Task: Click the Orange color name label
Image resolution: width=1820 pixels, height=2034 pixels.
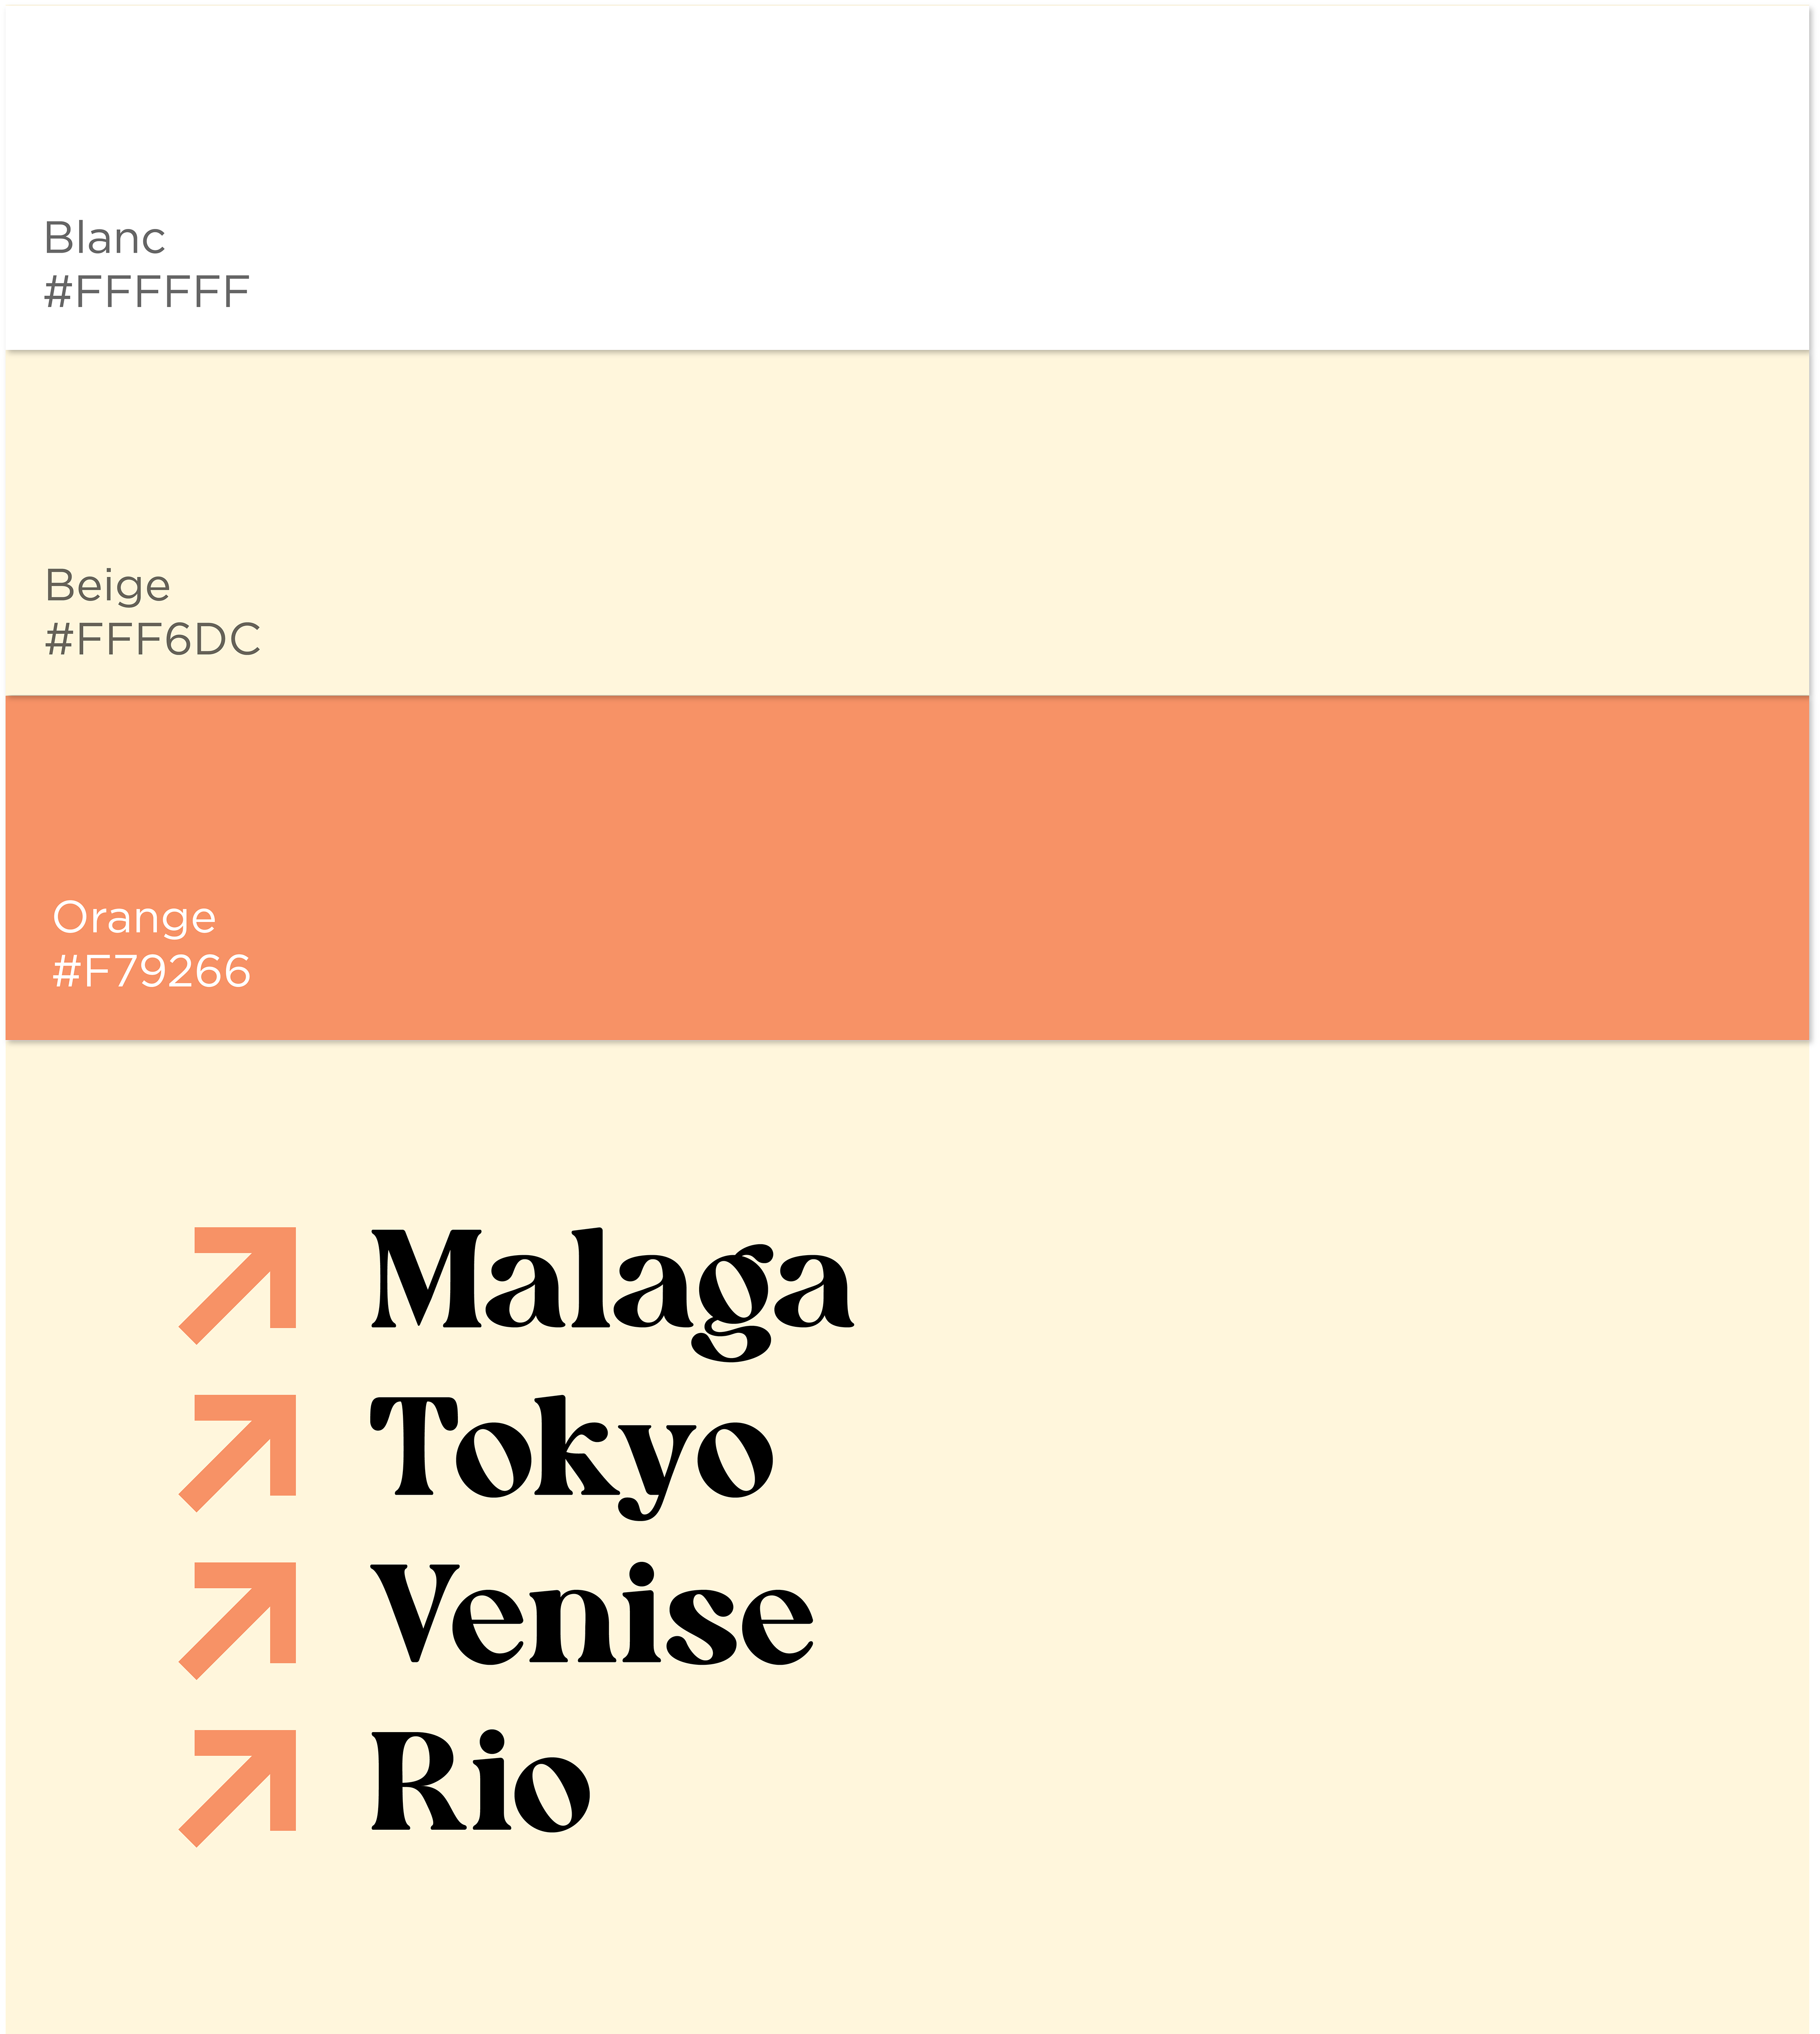Action: [135, 918]
